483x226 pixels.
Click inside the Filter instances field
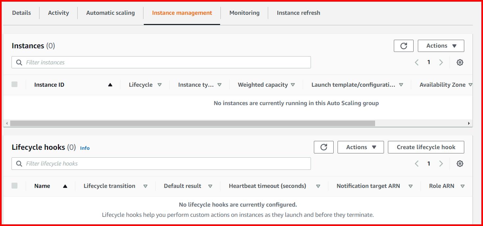[x=132, y=62]
